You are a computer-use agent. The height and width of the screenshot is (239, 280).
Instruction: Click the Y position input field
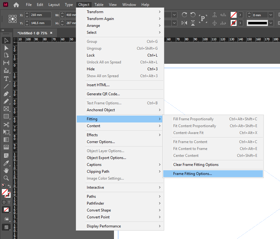(41, 23)
